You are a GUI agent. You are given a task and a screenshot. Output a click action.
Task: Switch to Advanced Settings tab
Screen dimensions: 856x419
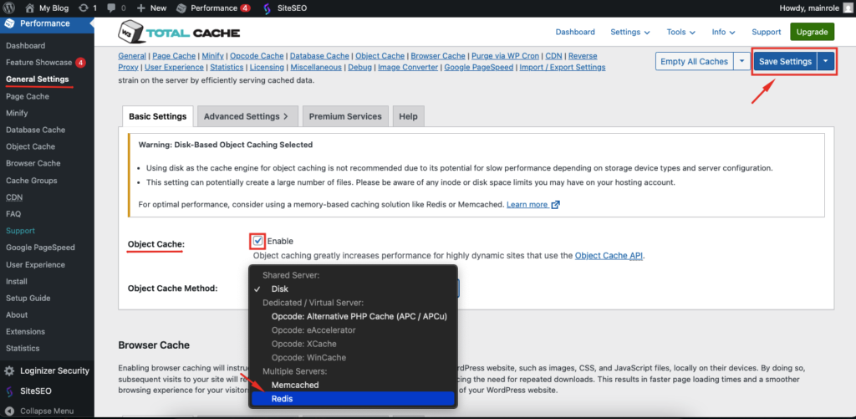tap(247, 116)
